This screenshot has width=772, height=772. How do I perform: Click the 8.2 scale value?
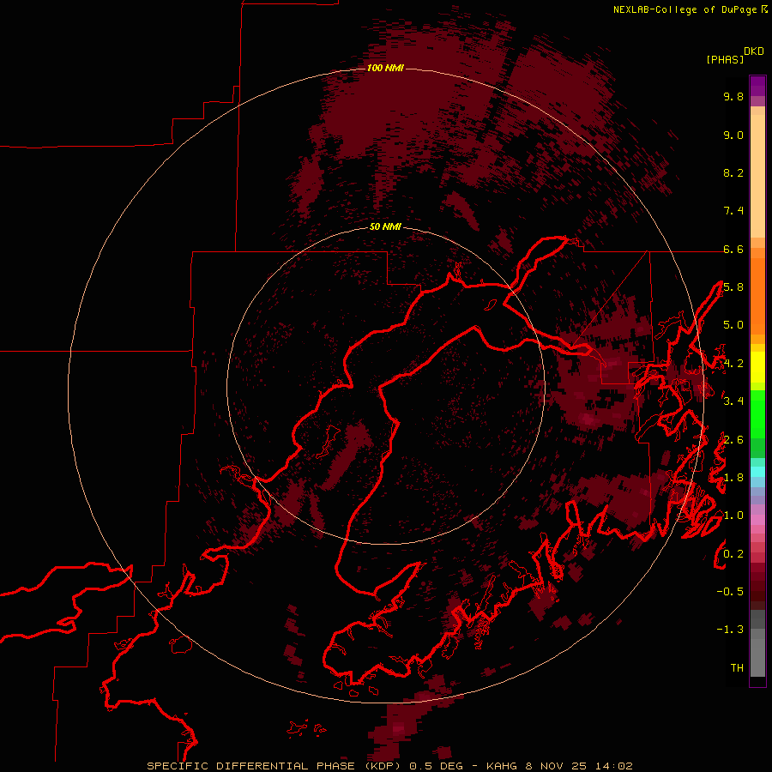[x=733, y=172]
